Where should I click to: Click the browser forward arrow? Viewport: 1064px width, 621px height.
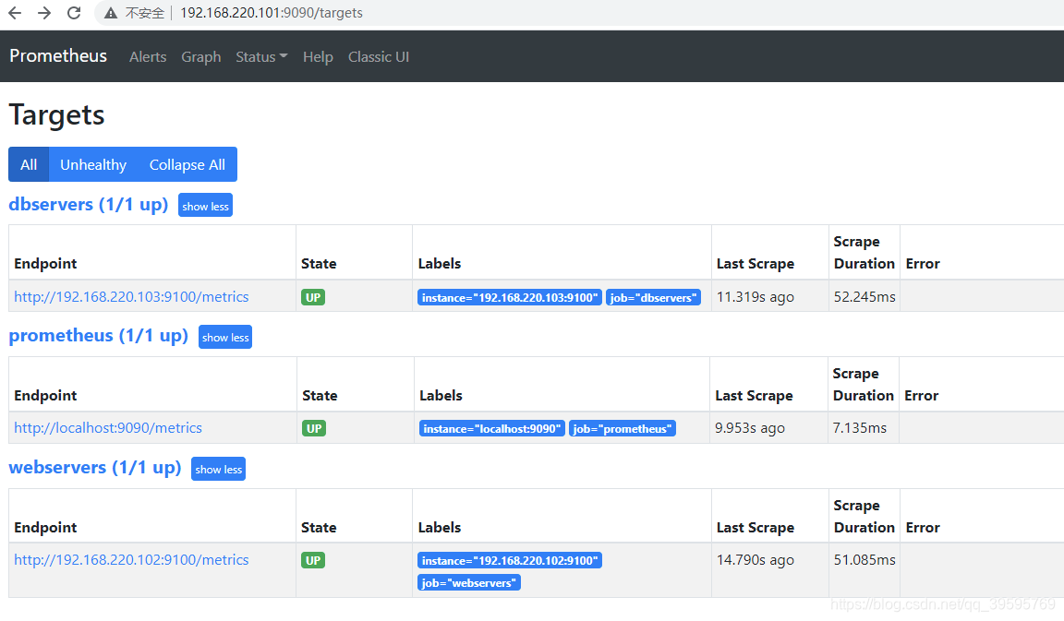44,13
